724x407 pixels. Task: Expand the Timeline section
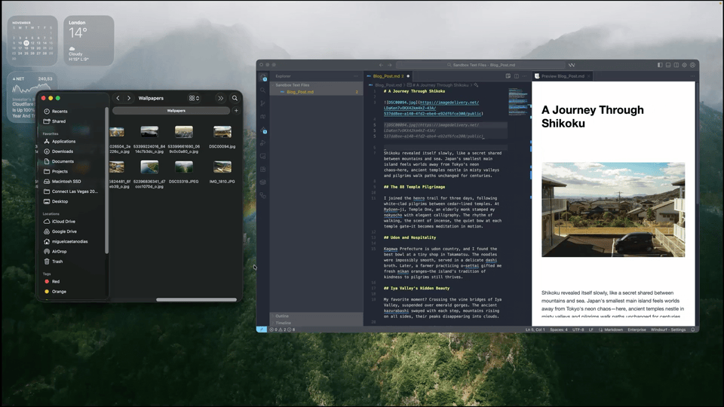point(316,323)
